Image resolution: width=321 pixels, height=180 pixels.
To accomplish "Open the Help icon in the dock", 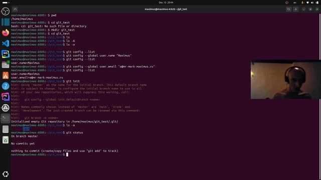I will (x=6, y=86).
